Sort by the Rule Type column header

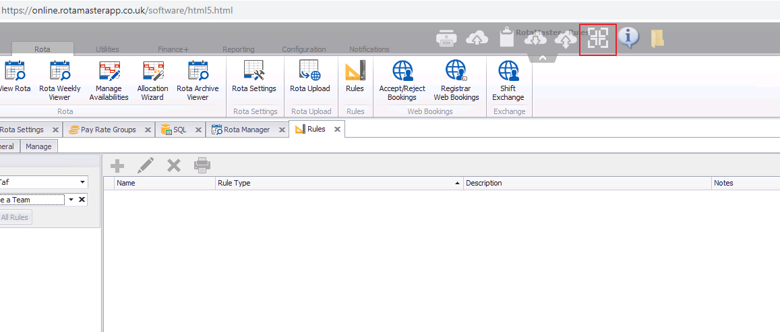point(337,183)
